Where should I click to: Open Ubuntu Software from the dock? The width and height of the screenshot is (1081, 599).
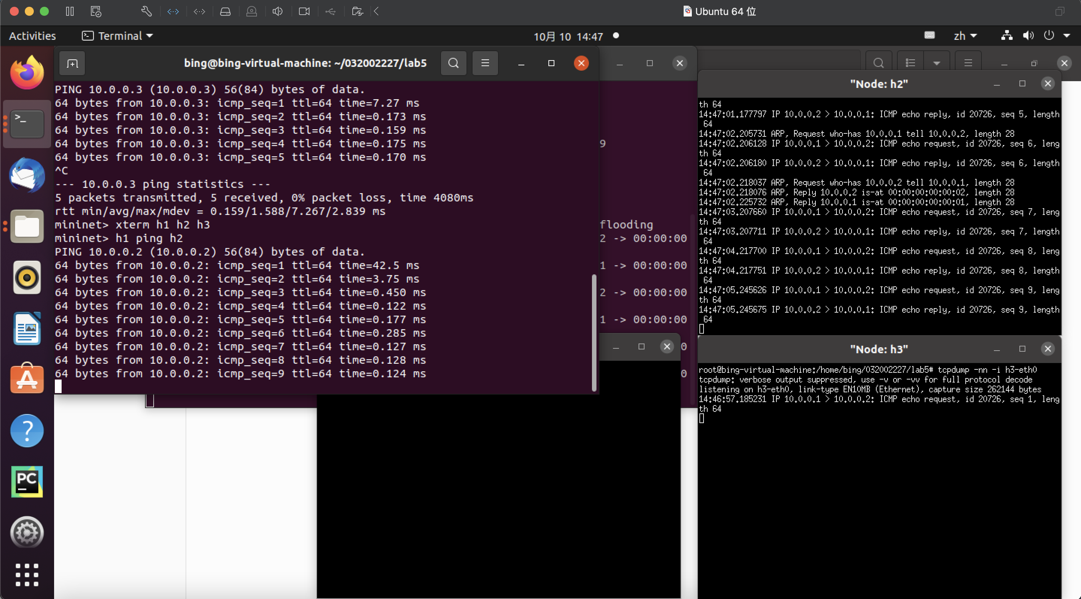point(27,379)
